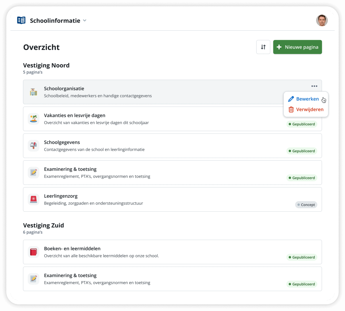The image size is (345, 311).
Task: Open the Vakanties en lesvrije dagen page
Action: point(74,115)
